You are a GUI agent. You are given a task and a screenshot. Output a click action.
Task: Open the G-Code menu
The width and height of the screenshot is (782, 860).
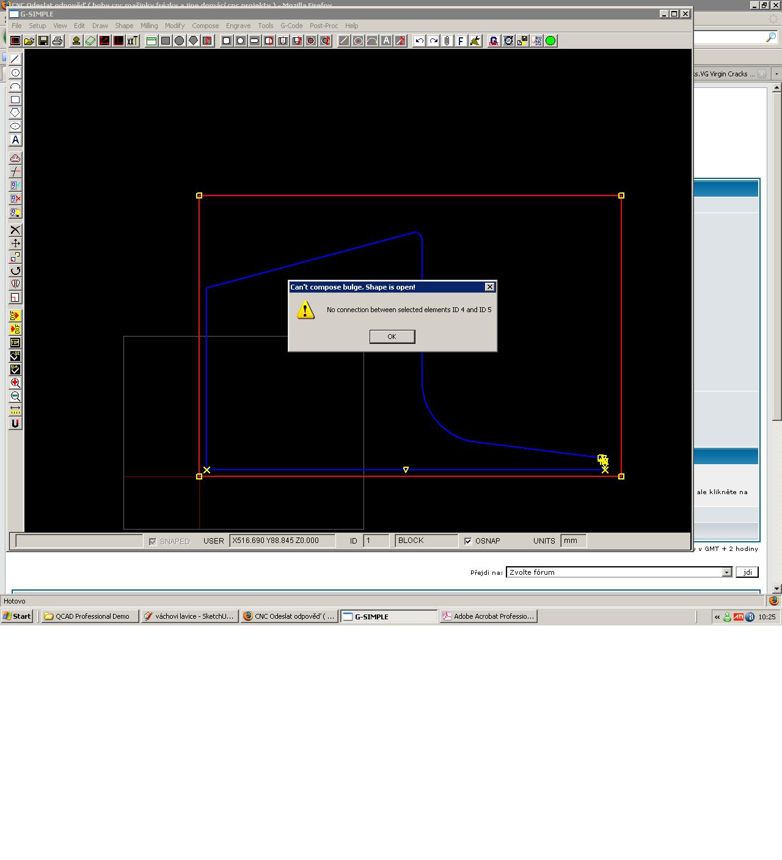291,26
